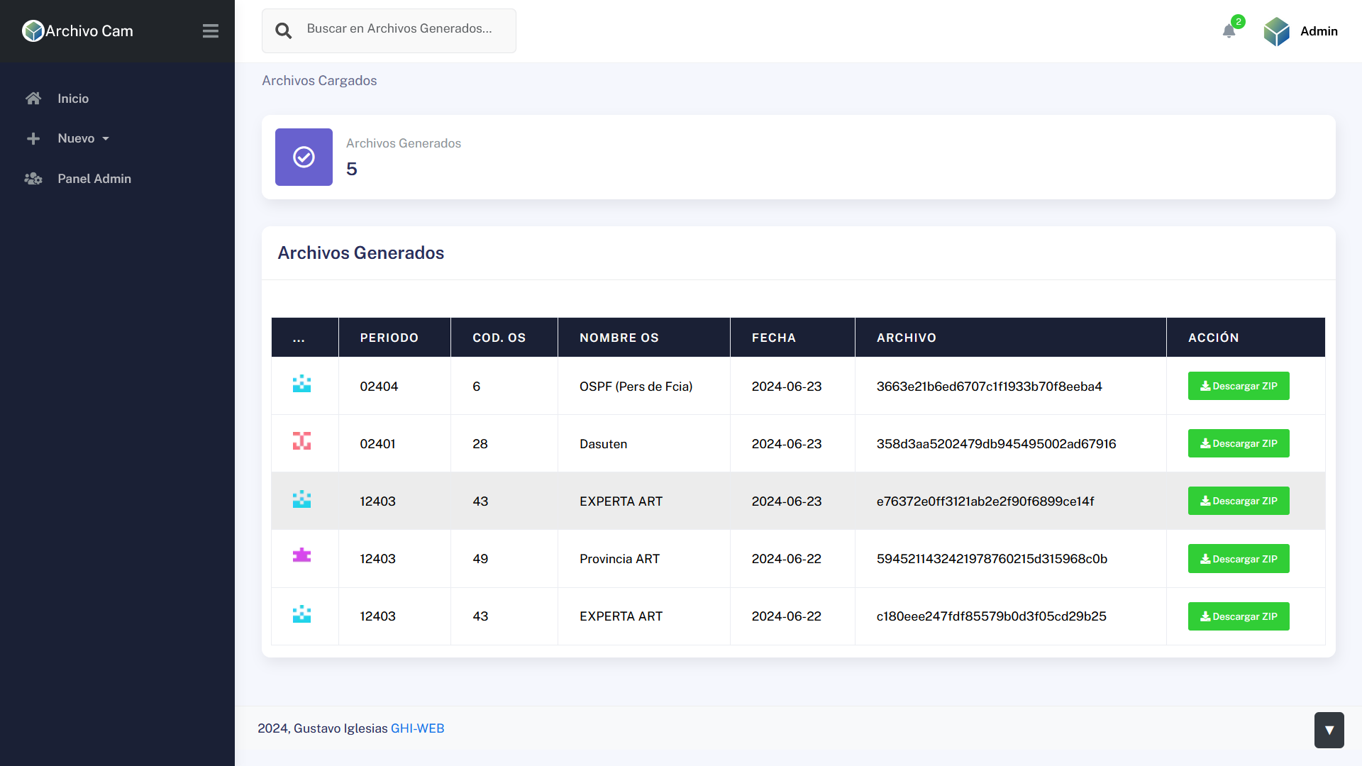Click the identicon in the c180eee2 row
The height and width of the screenshot is (766, 1362).
[301, 614]
